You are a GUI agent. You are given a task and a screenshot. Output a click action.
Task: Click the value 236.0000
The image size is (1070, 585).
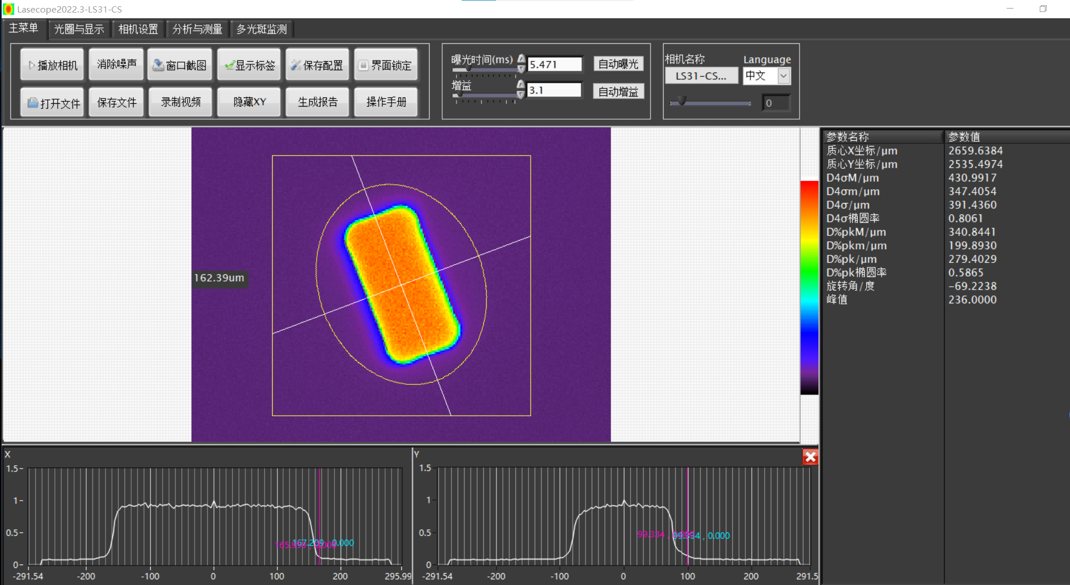[972, 300]
